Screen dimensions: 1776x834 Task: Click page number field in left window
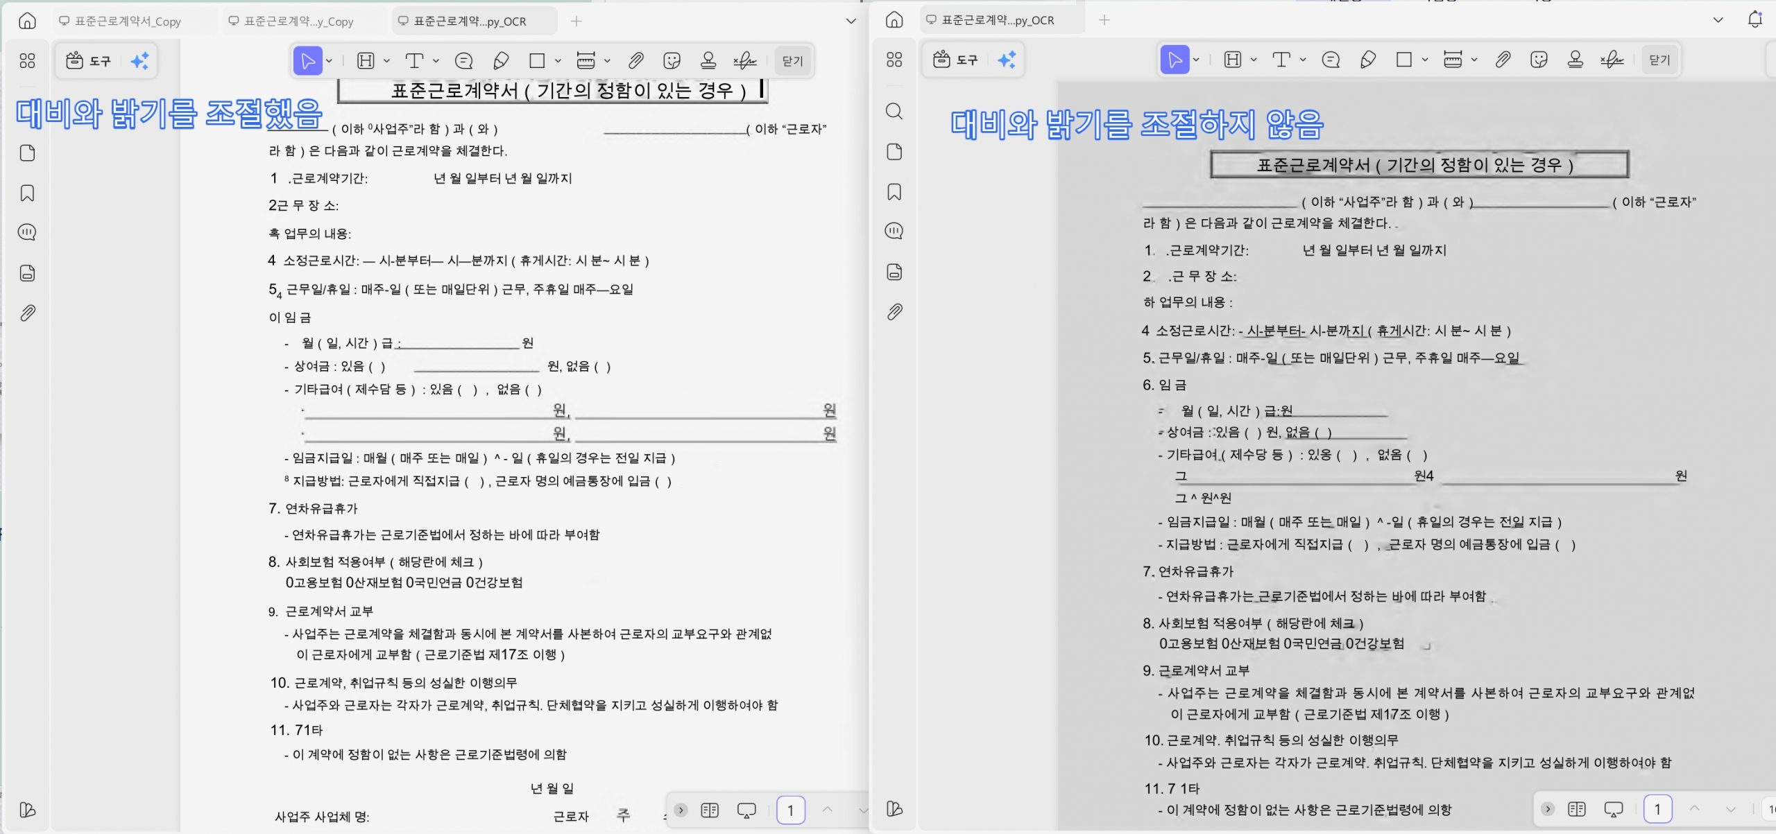click(x=791, y=810)
